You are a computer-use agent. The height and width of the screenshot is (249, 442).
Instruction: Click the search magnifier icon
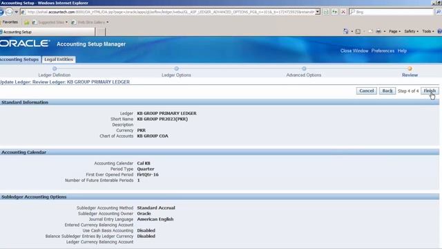click(x=439, y=12)
